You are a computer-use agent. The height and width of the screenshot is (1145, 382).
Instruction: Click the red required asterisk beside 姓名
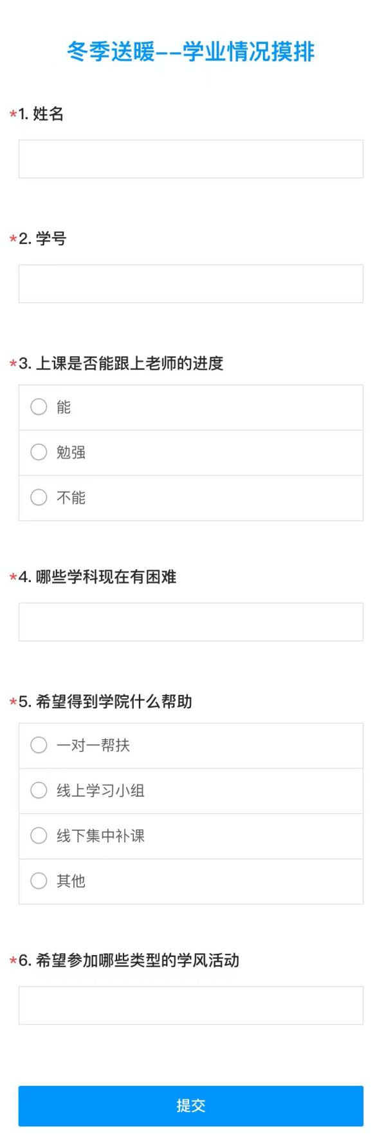(x=13, y=115)
